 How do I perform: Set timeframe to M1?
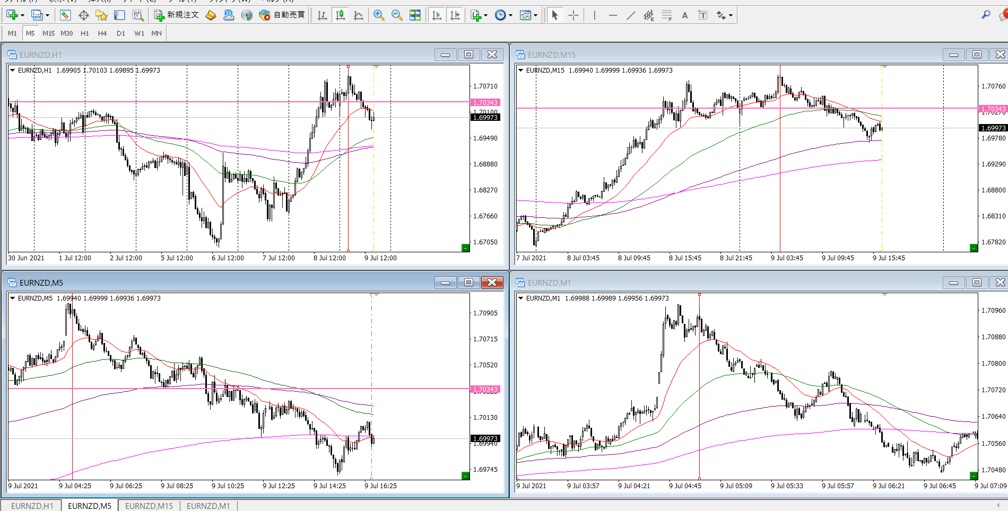[12, 33]
